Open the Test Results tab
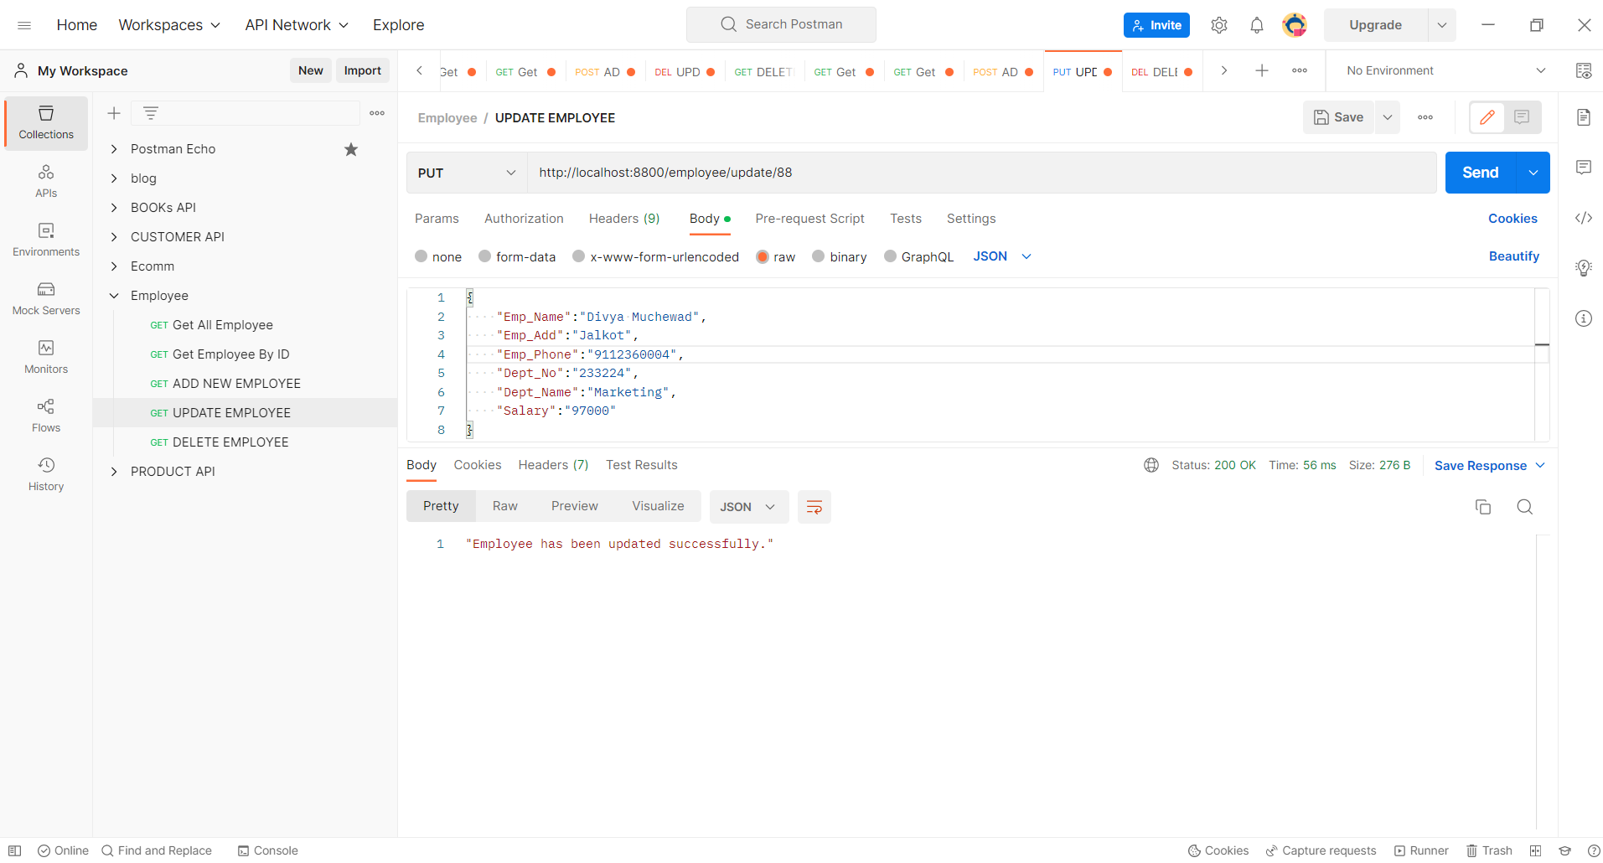 641,465
